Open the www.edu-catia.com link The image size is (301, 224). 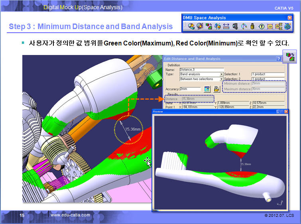click(70, 215)
